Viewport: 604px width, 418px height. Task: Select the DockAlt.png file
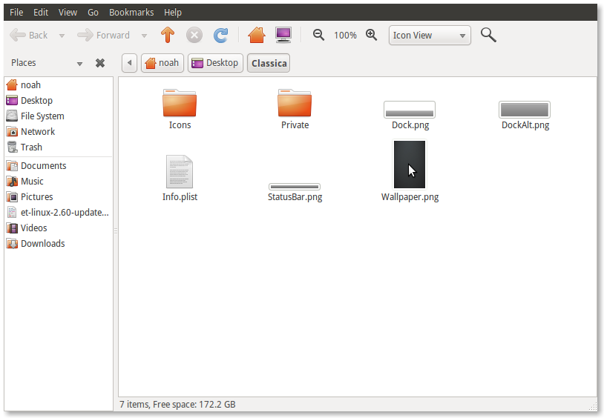coord(525,115)
